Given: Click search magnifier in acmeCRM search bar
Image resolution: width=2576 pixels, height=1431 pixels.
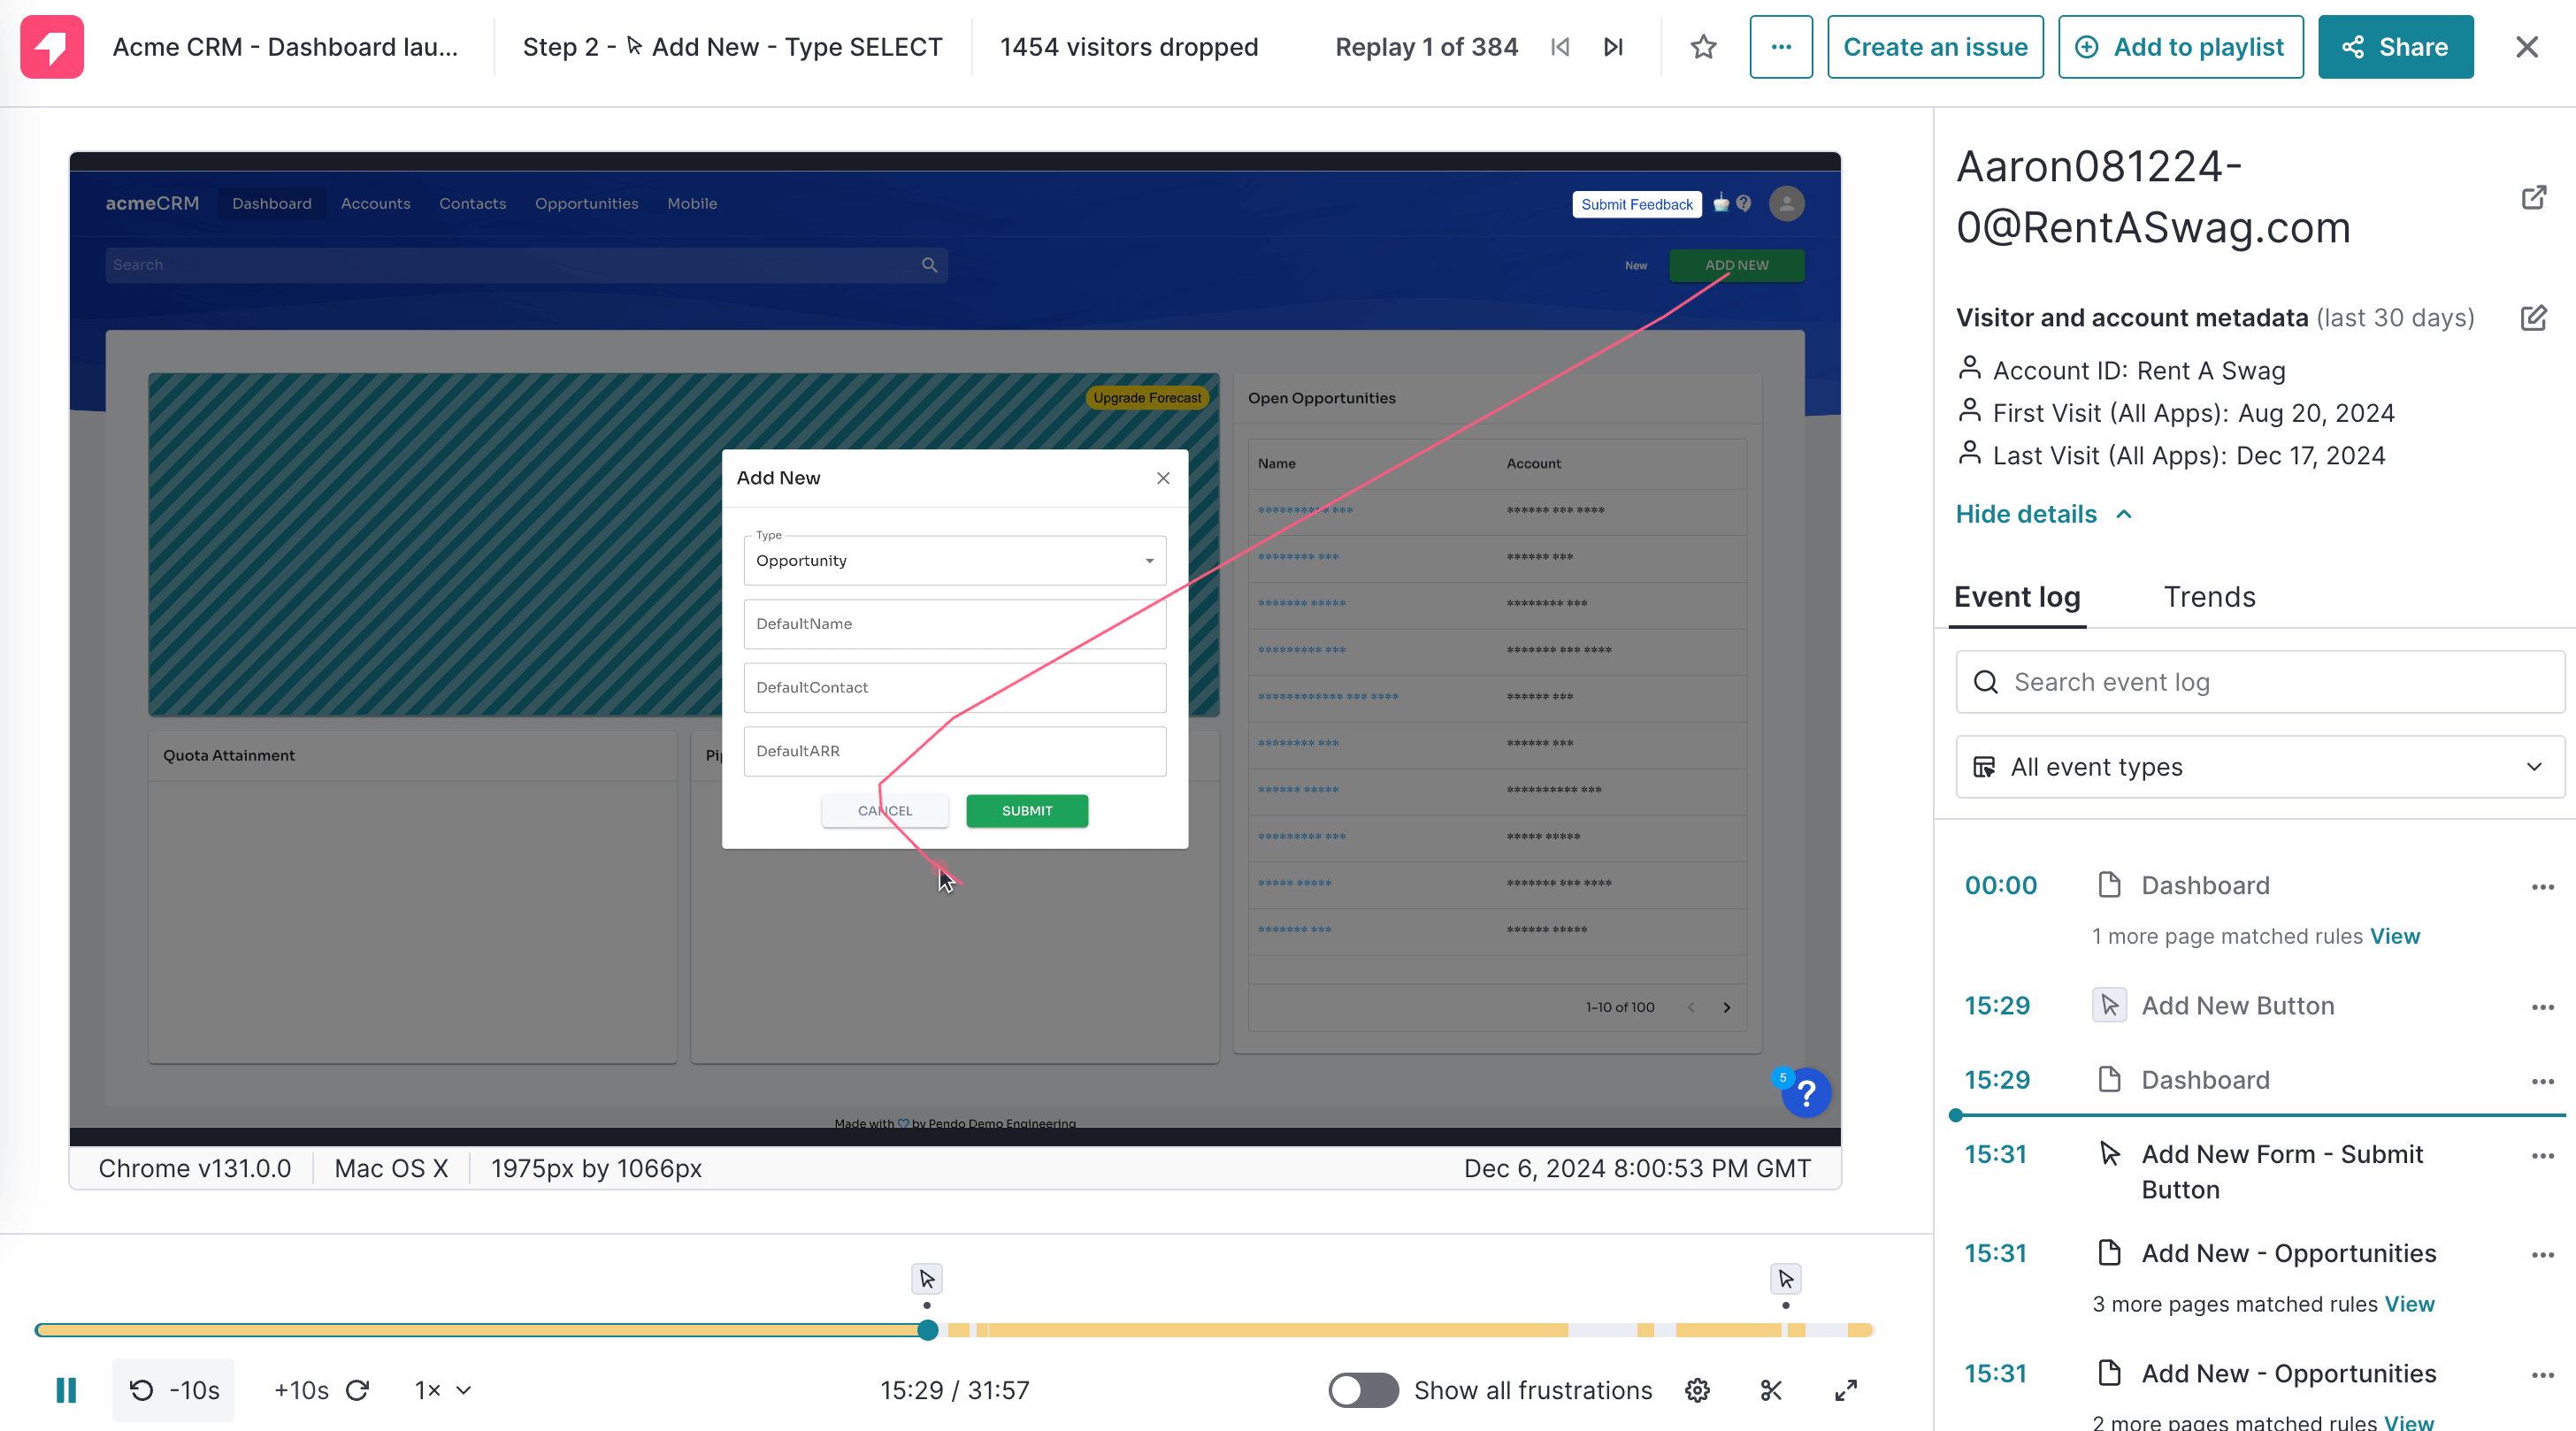Looking at the screenshot, I should tap(930, 265).
